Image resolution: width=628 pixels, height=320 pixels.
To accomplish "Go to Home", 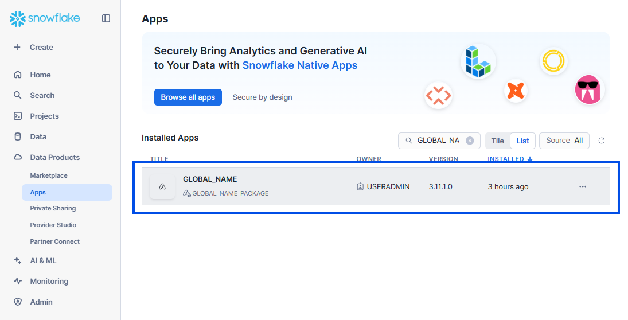I will click(40, 75).
